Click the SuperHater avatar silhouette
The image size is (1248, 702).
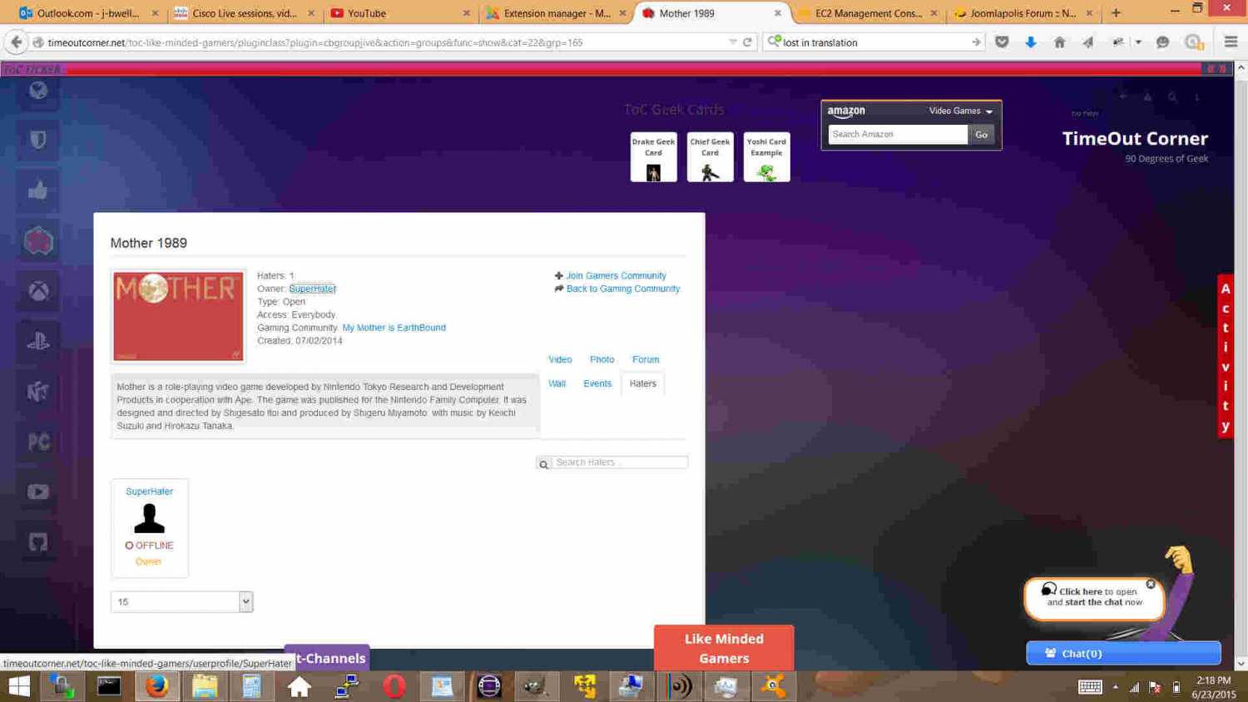tap(149, 518)
